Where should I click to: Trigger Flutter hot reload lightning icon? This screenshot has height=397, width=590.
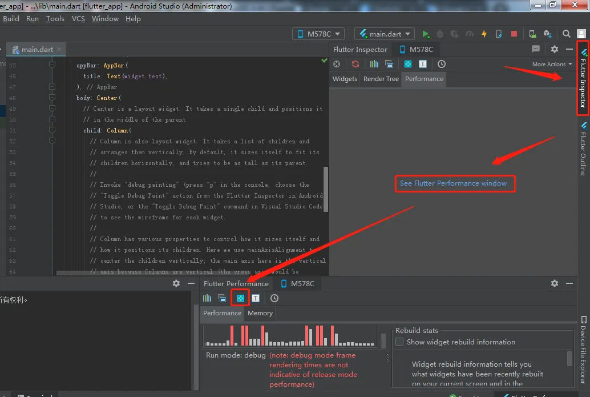[484, 34]
